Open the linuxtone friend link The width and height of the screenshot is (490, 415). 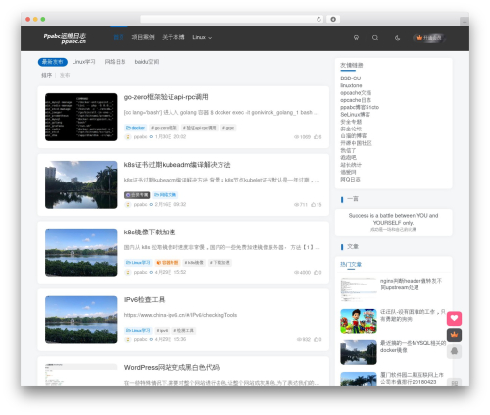pyautogui.click(x=351, y=85)
